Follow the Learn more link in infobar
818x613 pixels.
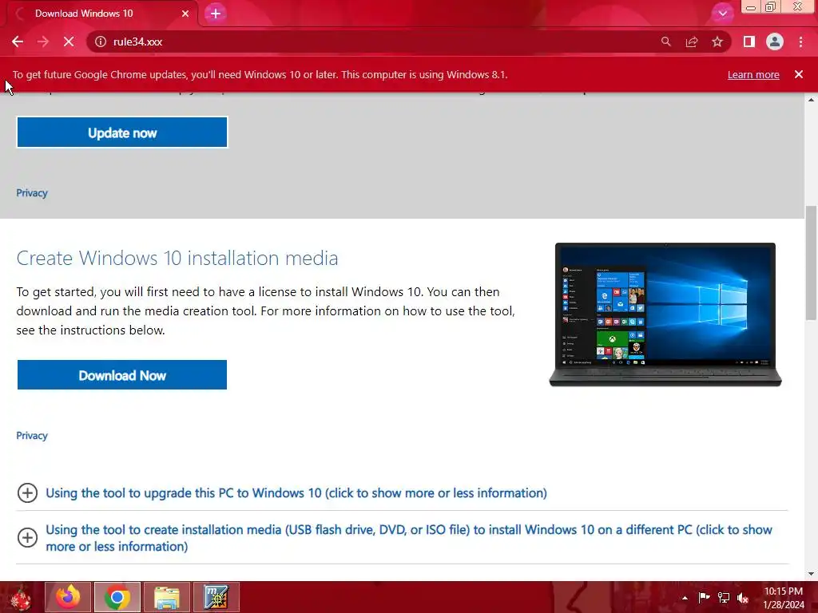[x=753, y=74]
